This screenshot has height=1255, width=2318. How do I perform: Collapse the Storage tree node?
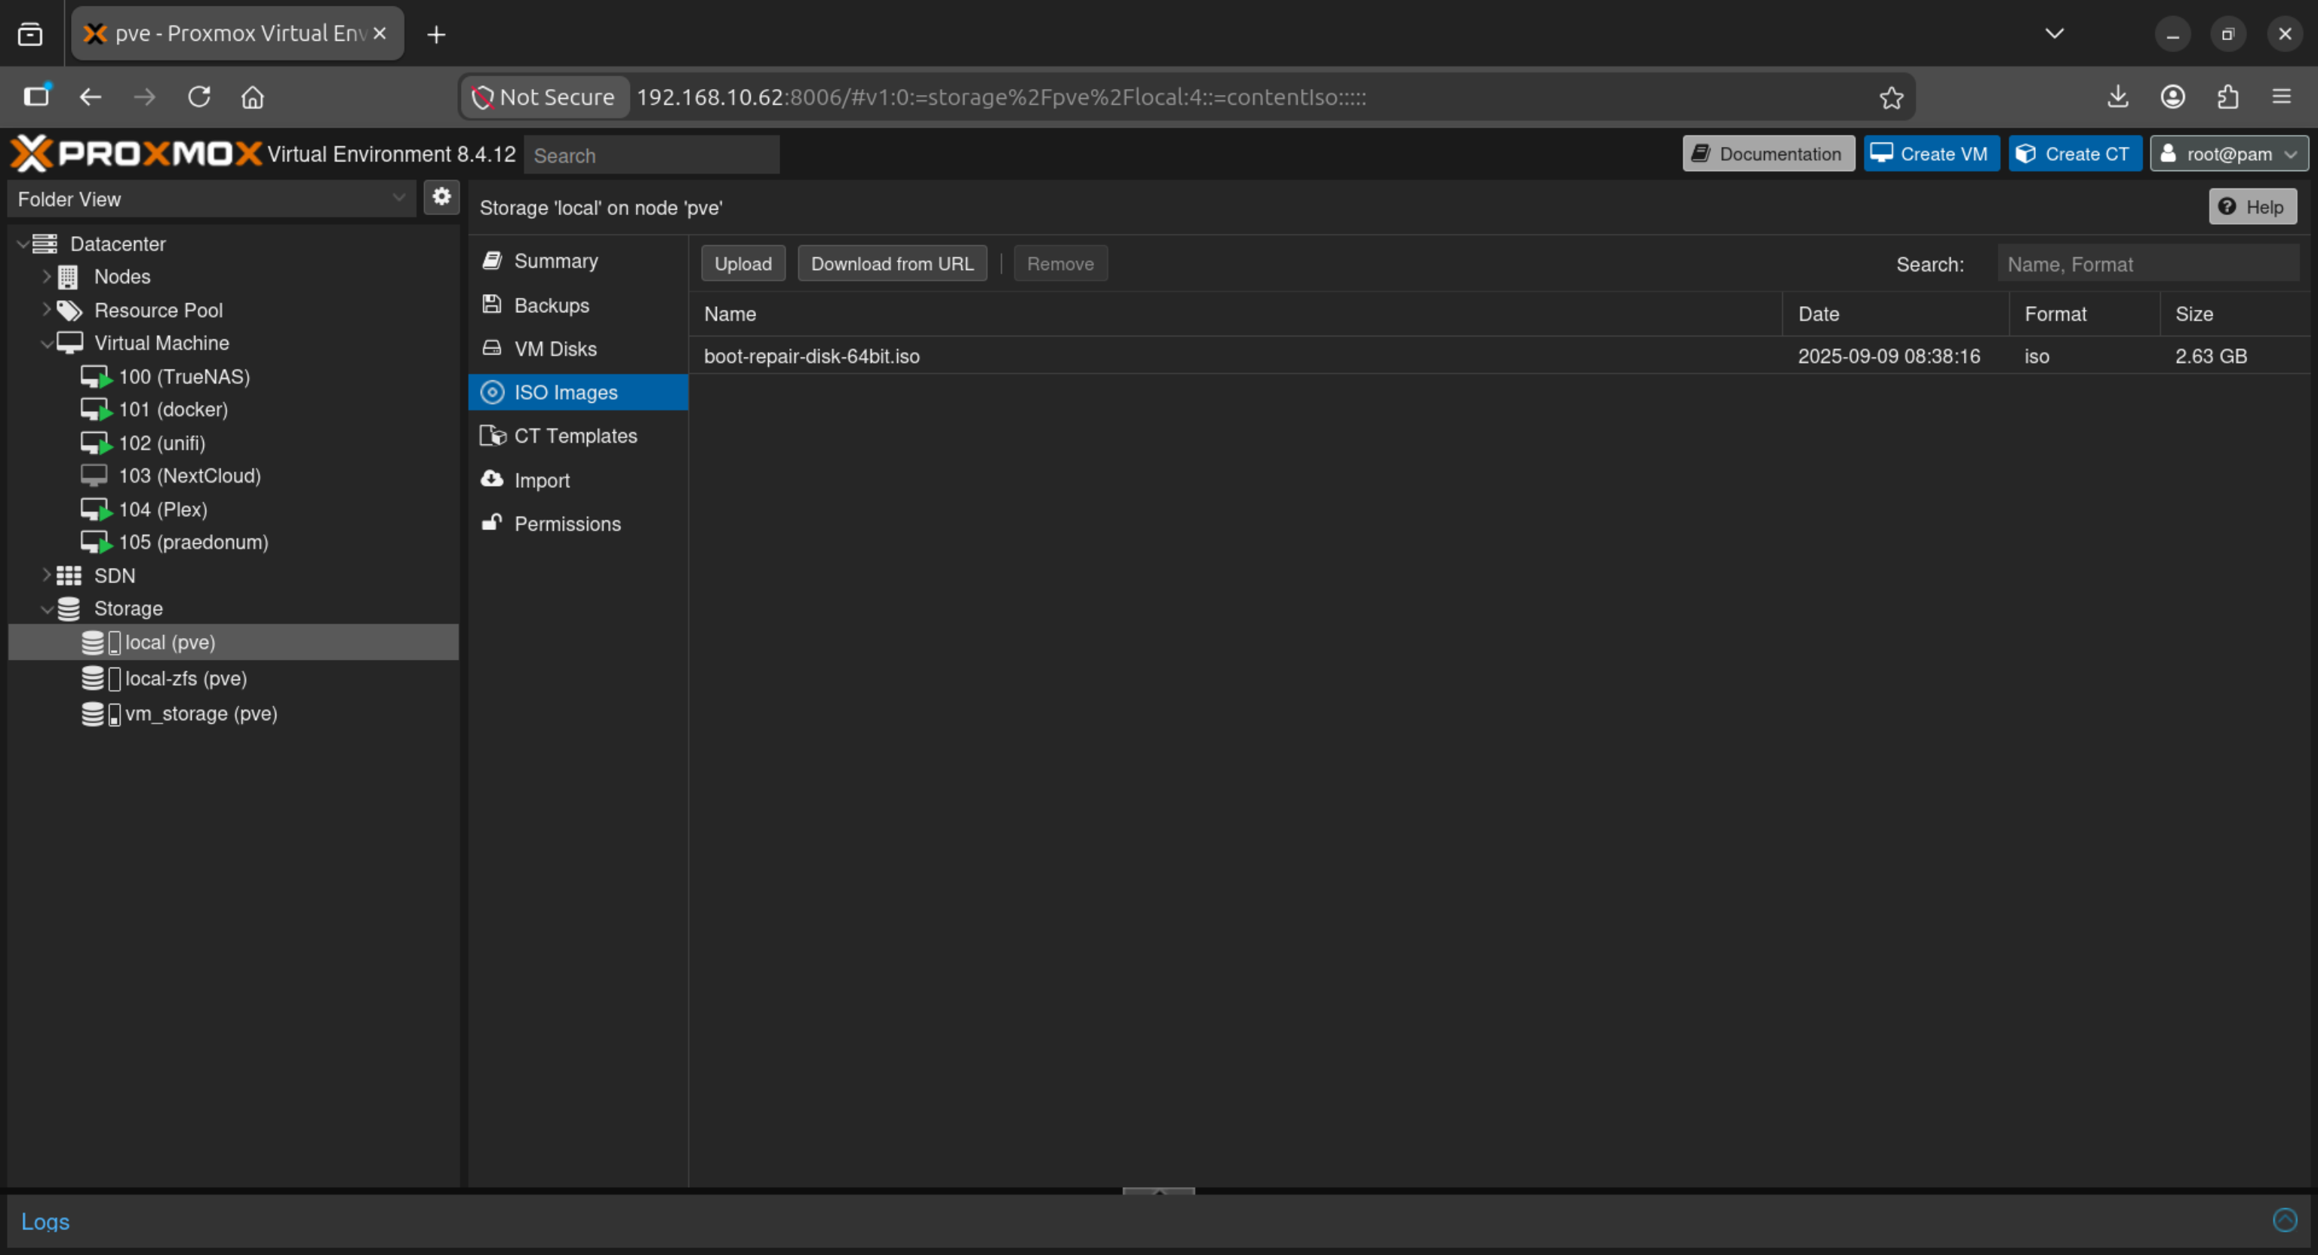(46, 609)
